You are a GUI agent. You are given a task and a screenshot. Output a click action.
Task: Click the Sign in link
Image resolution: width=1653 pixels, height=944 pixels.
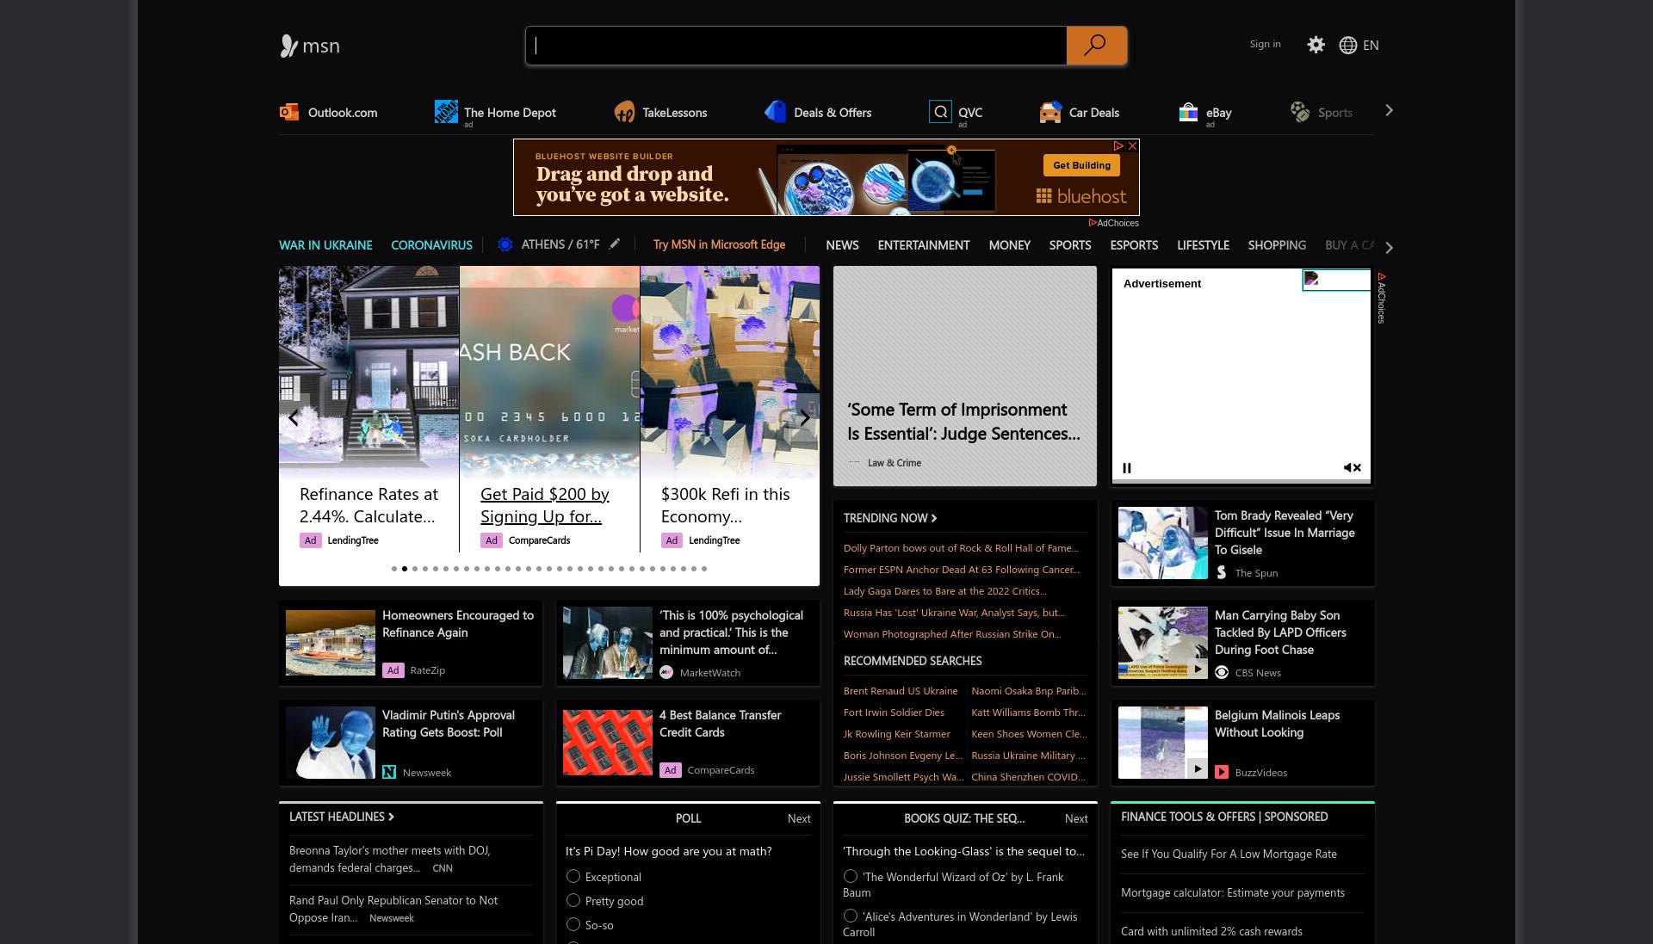point(1265,44)
